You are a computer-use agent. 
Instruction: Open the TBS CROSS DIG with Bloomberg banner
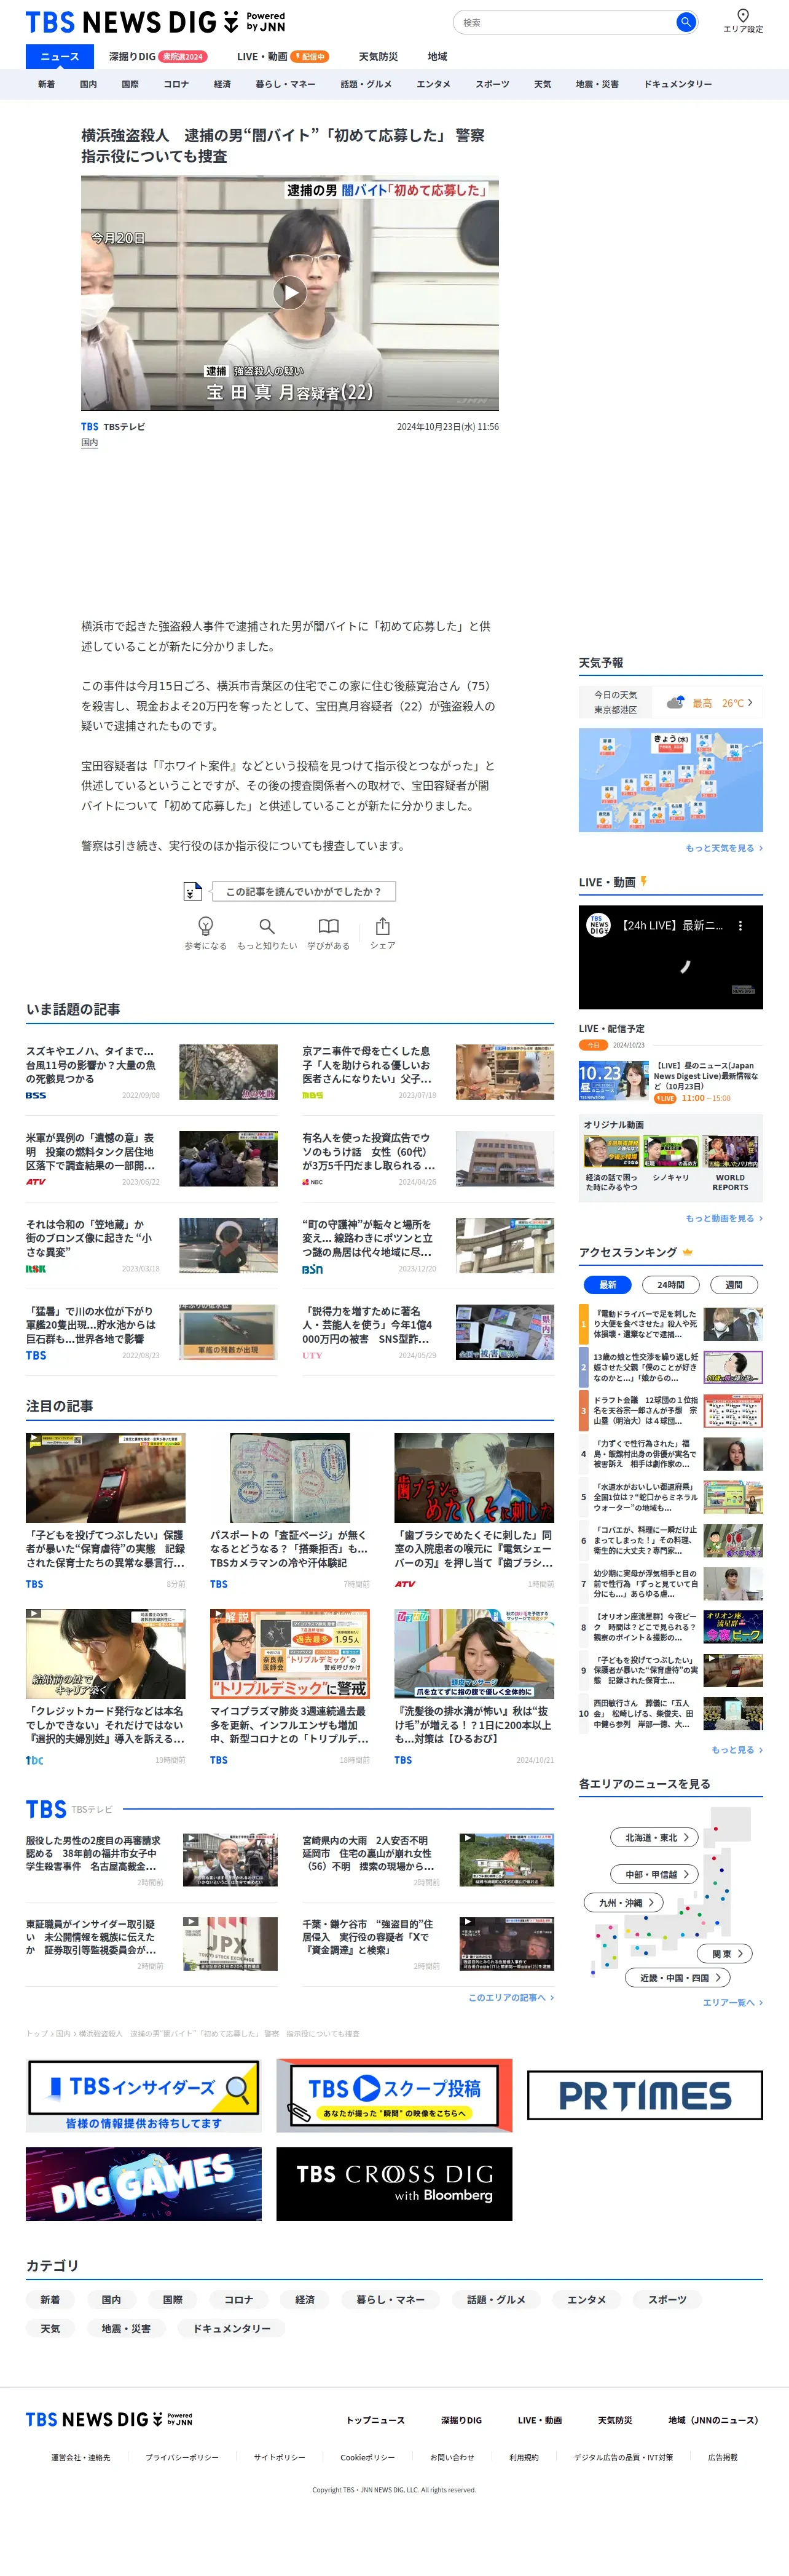tap(394, 2184)
